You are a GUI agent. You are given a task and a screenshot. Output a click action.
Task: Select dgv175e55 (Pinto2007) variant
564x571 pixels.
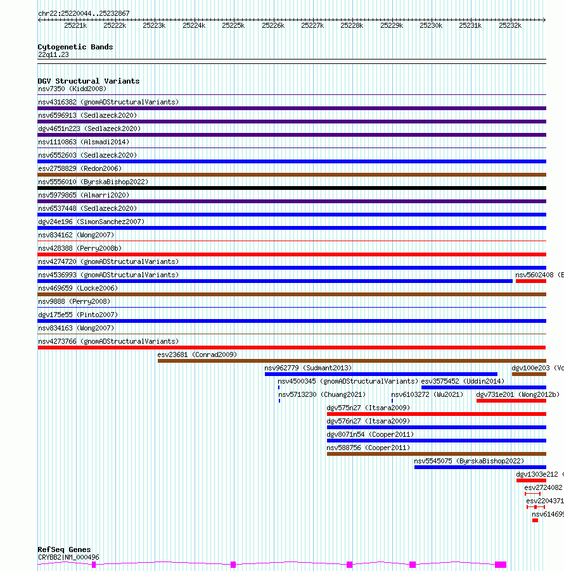[x=78, y=315]
